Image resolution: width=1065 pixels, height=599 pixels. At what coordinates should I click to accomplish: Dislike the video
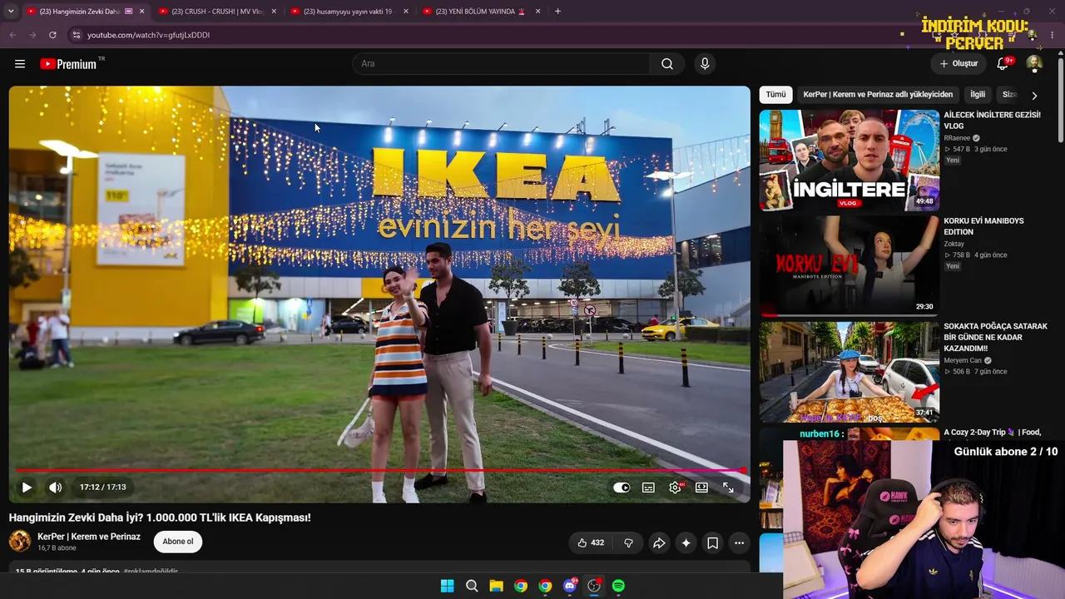tap(628, 543)
